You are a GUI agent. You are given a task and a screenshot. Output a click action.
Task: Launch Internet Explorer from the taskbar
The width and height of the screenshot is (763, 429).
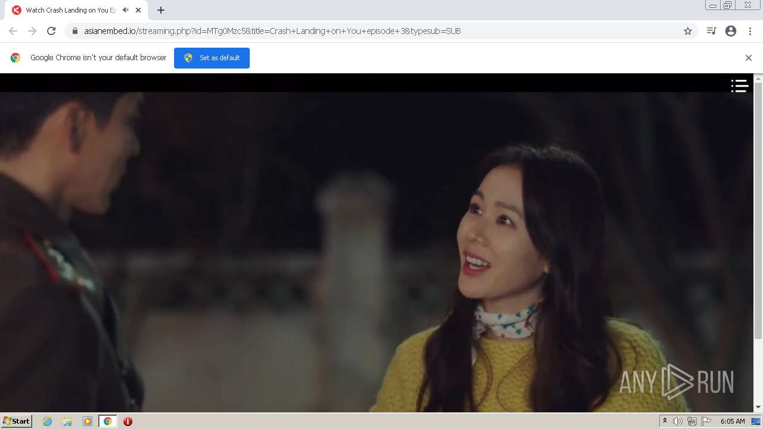point(47,421)
